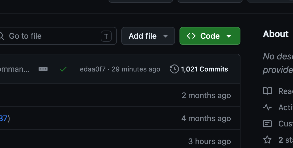Viewport: 293px width, 148px height.
Task: Click the Readme book icon
Action: 267,91
